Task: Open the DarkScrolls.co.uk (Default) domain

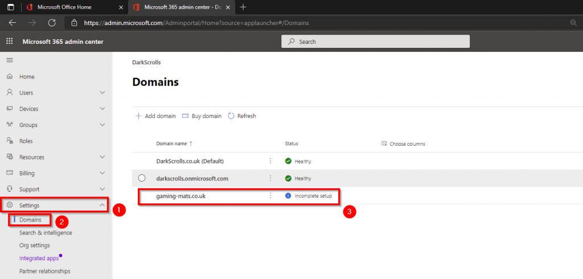Action: click(190, 162)
